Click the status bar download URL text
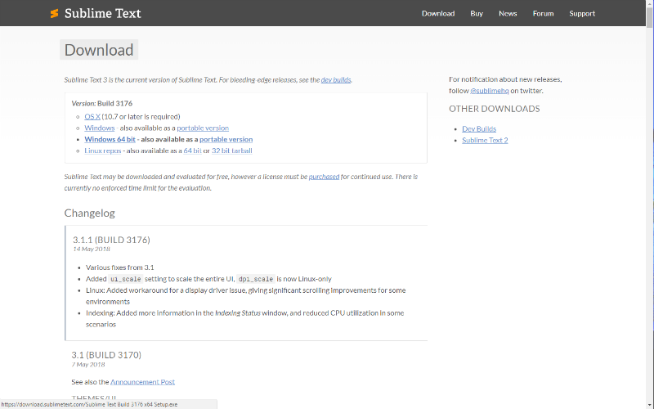Image resolution: width=654 pixels, height=409 pixels. click(89, 404)
